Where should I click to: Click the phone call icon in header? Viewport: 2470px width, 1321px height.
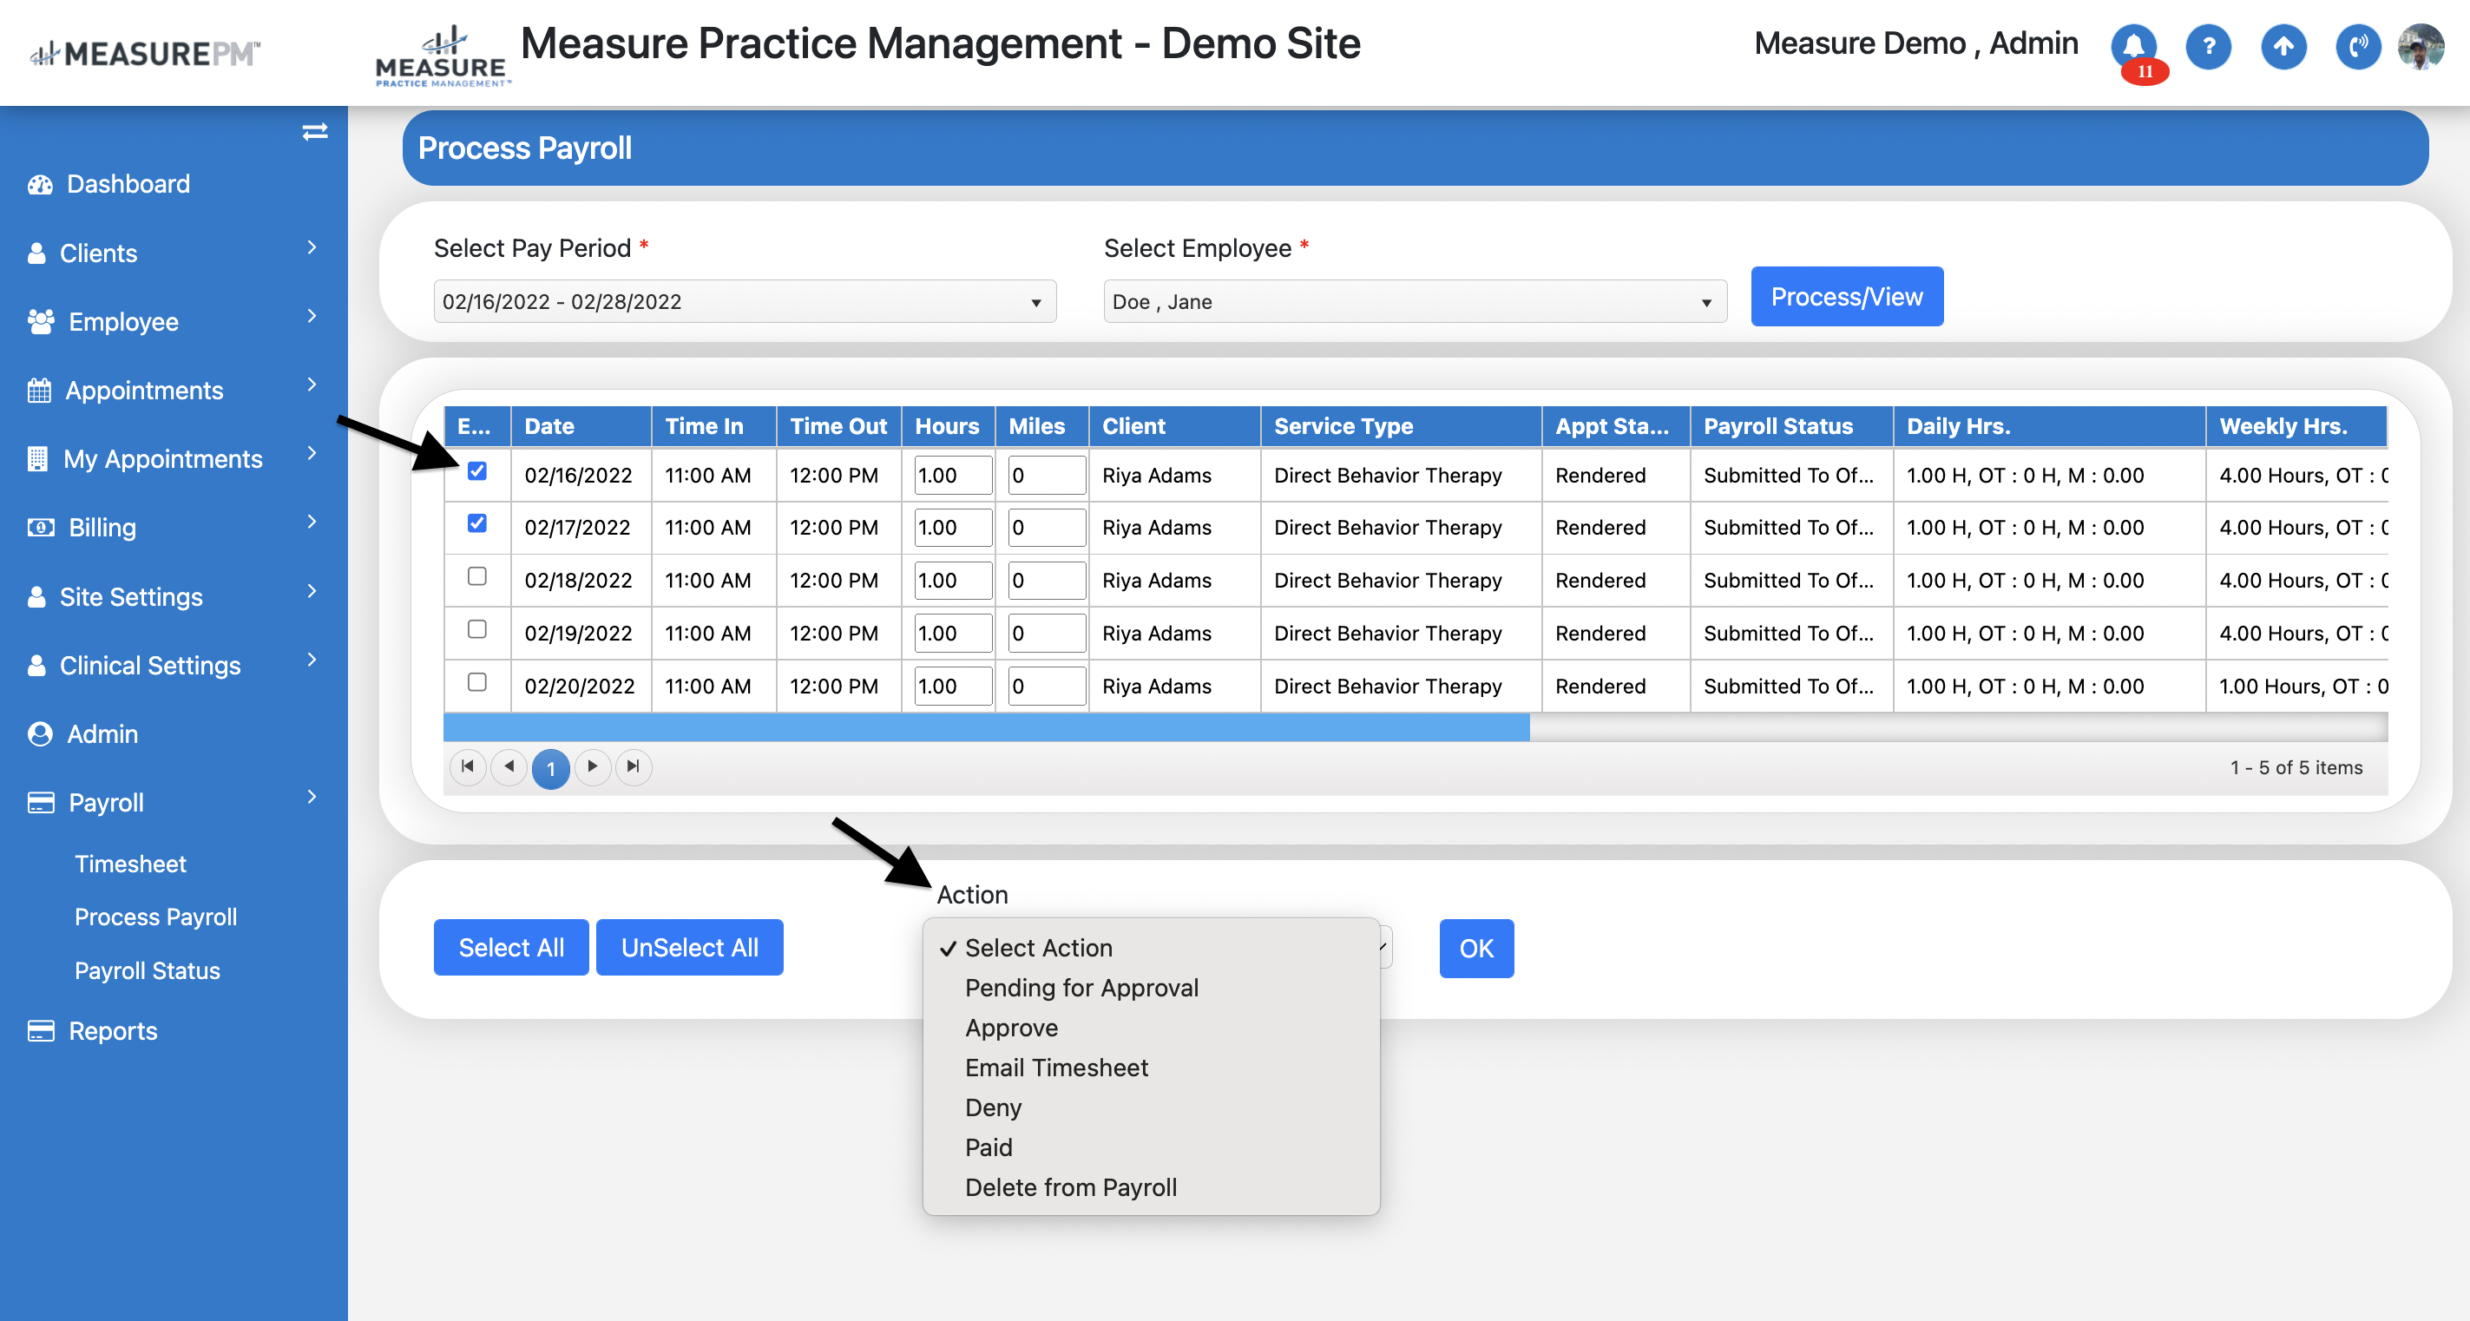pos(2357,46)
